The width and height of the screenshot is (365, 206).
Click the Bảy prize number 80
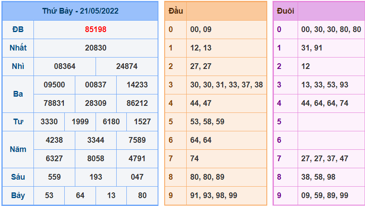(142, 195)
